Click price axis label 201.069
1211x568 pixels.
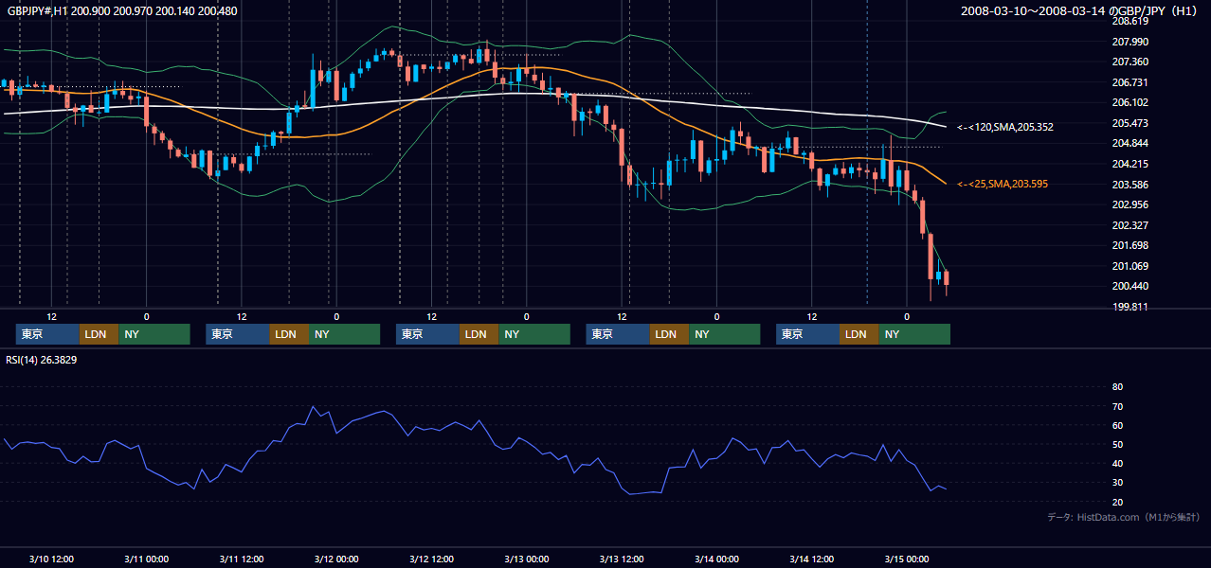[1130, 266]
